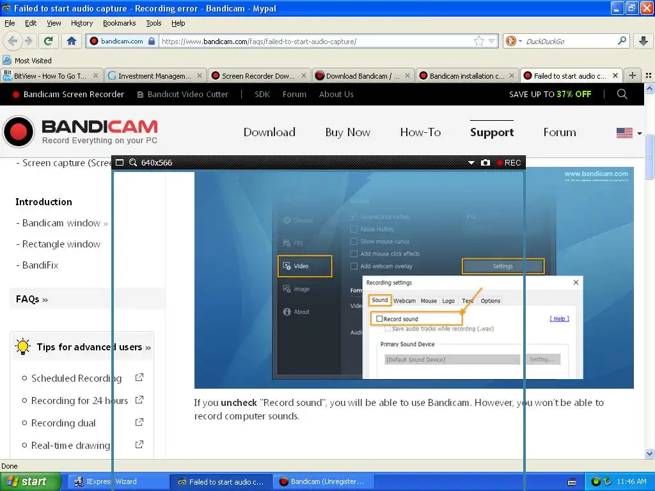
Task: Open the View menu
Action: 54,23
